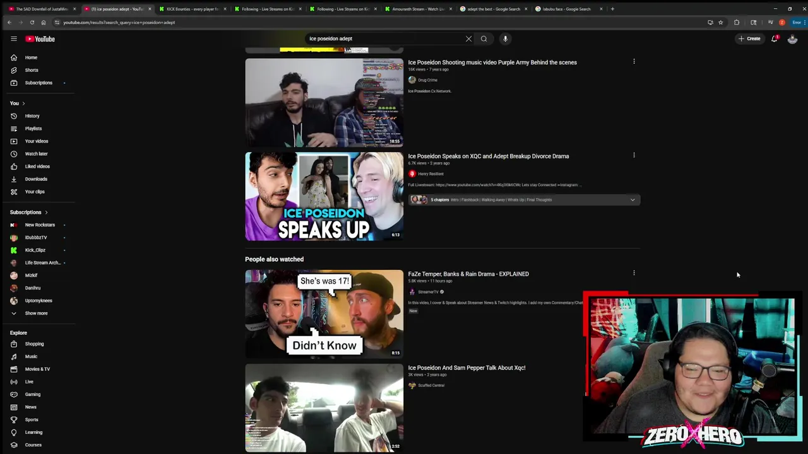Open the Scuffed Central channel link
Viewport: 808px width, 454px height.
[431, 385]
